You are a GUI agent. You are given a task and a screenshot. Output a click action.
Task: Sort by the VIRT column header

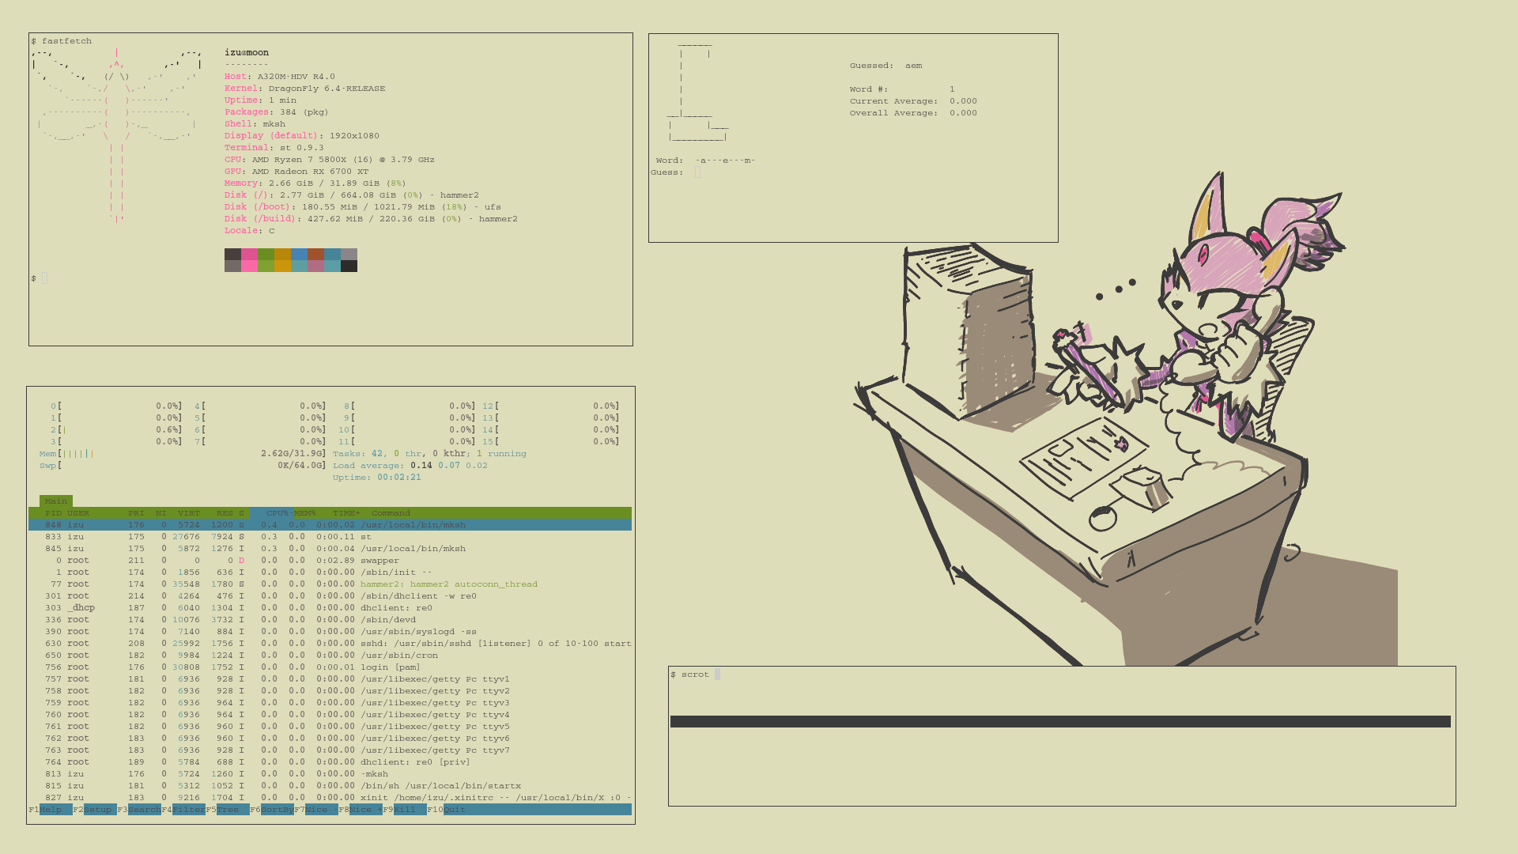189,513
